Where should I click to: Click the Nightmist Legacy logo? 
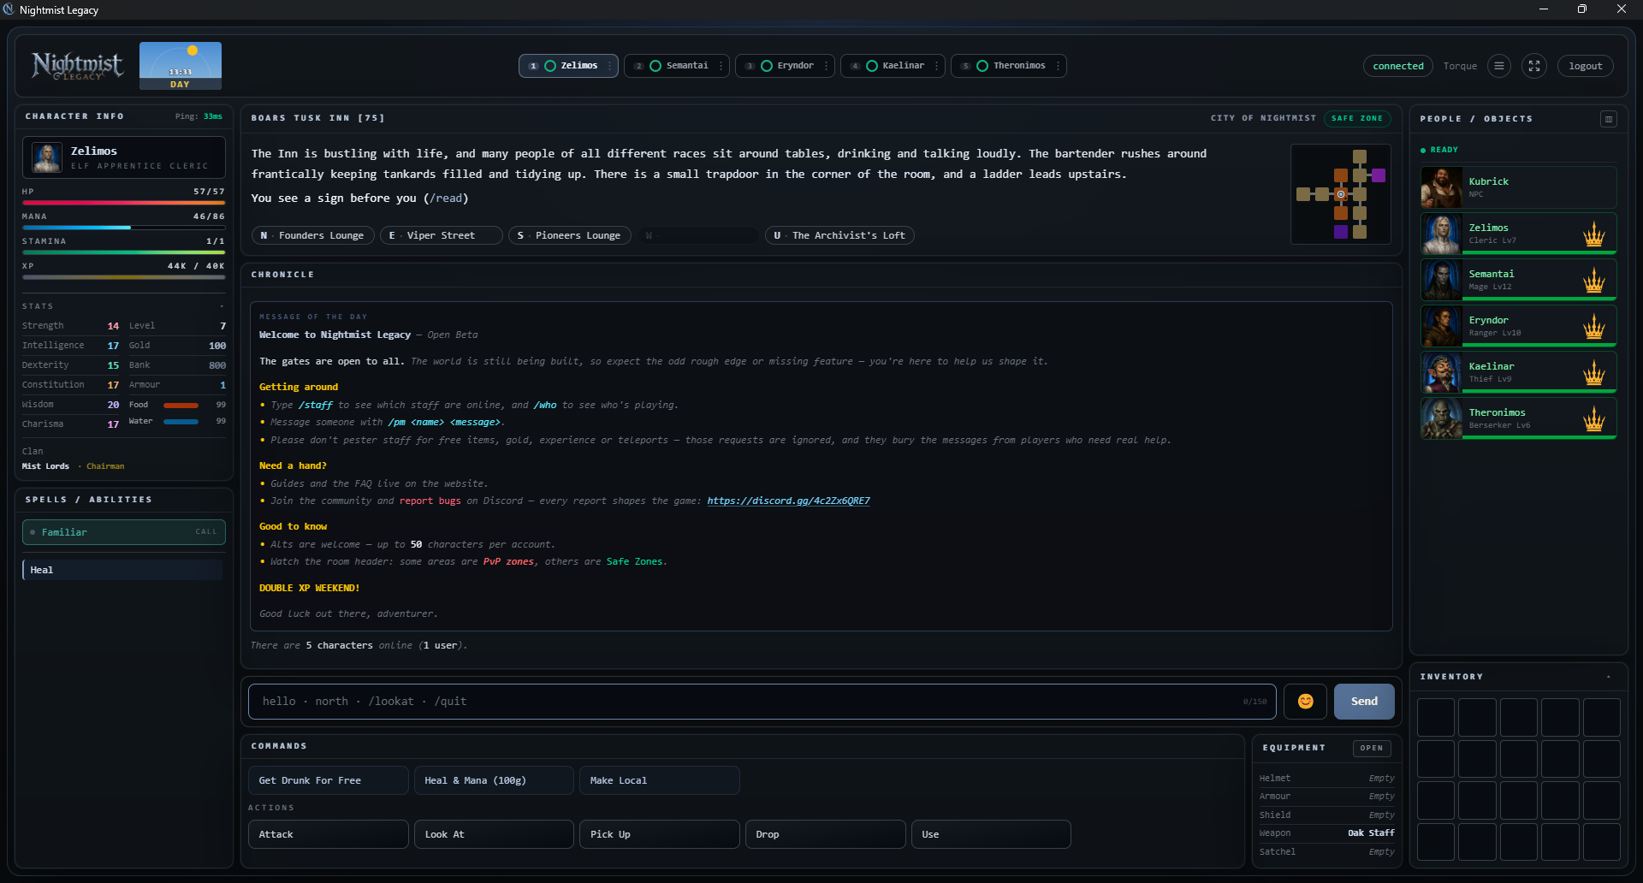point(77,66)
